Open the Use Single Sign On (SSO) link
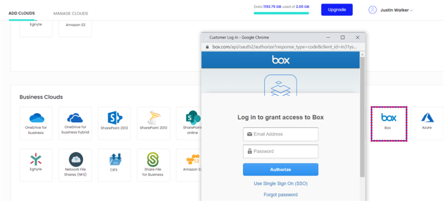 point(281,183)
